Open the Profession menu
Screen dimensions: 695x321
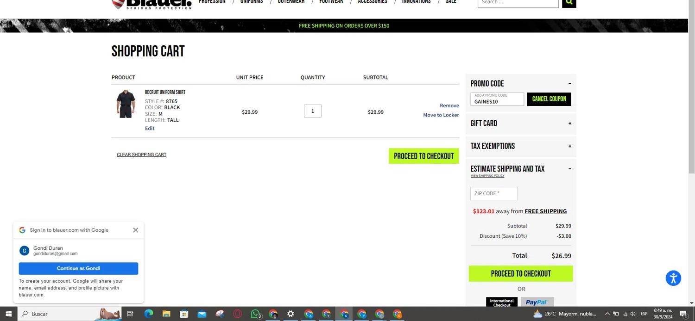(x=212, y=2)
